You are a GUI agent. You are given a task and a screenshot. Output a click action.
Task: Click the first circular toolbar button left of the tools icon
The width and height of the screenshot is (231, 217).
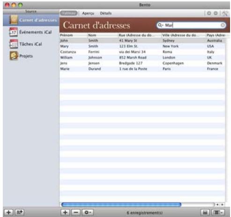209,13
